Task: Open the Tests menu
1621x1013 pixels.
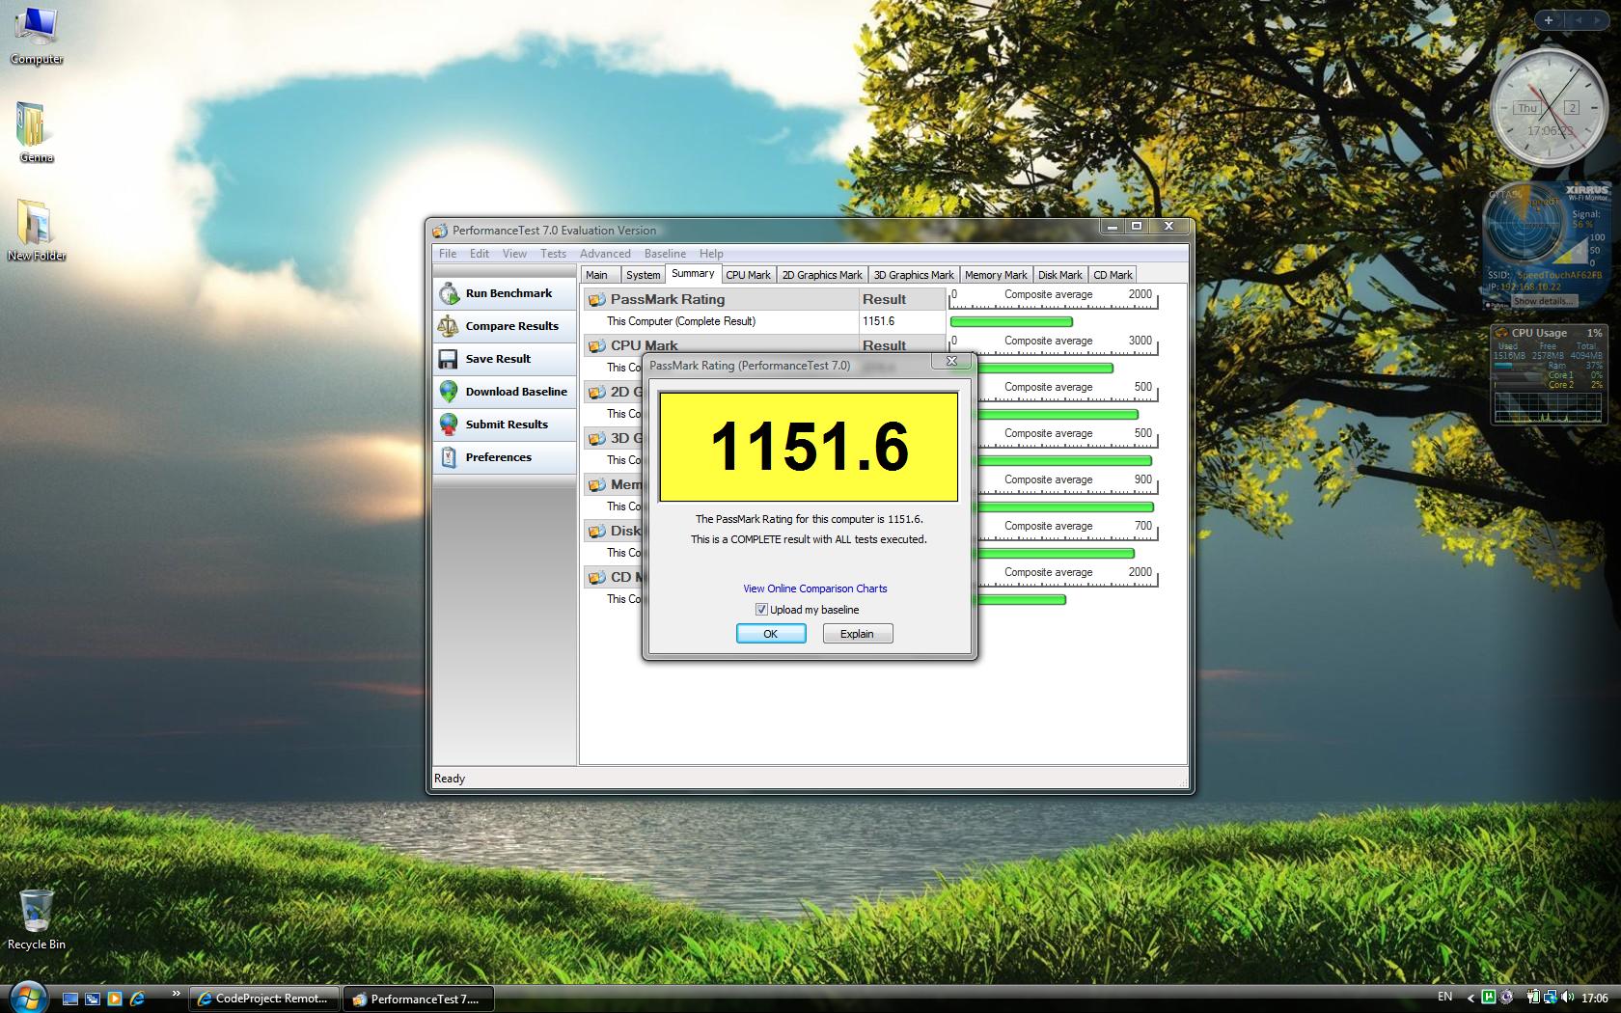Action: tap(553, 254)
